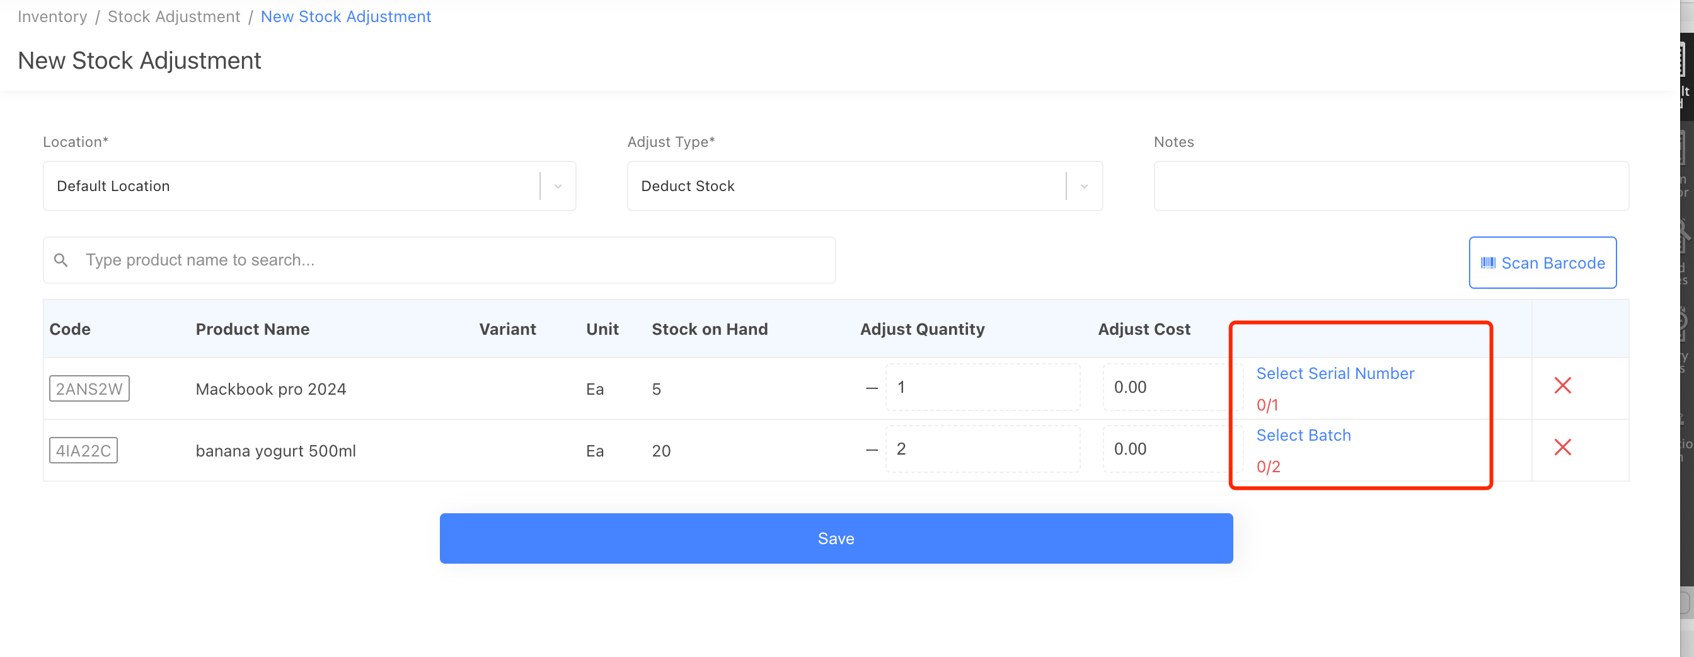The height and width of the screenshot is (657, 1694).
Task: Open the Adjust Type dropdown
Action: pyautogui.click(x=863, y=186)
